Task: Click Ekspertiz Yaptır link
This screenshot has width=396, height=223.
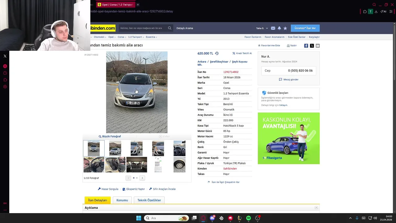Action: click(134, 189)
